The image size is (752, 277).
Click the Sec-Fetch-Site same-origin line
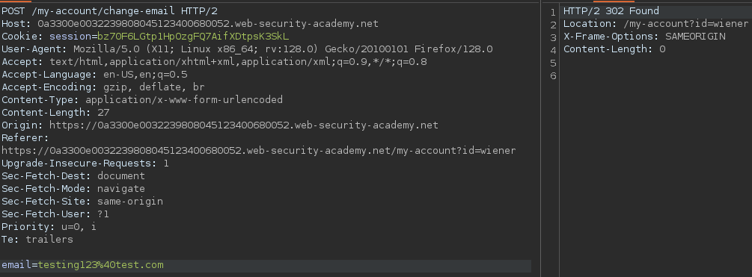point(82,202)
